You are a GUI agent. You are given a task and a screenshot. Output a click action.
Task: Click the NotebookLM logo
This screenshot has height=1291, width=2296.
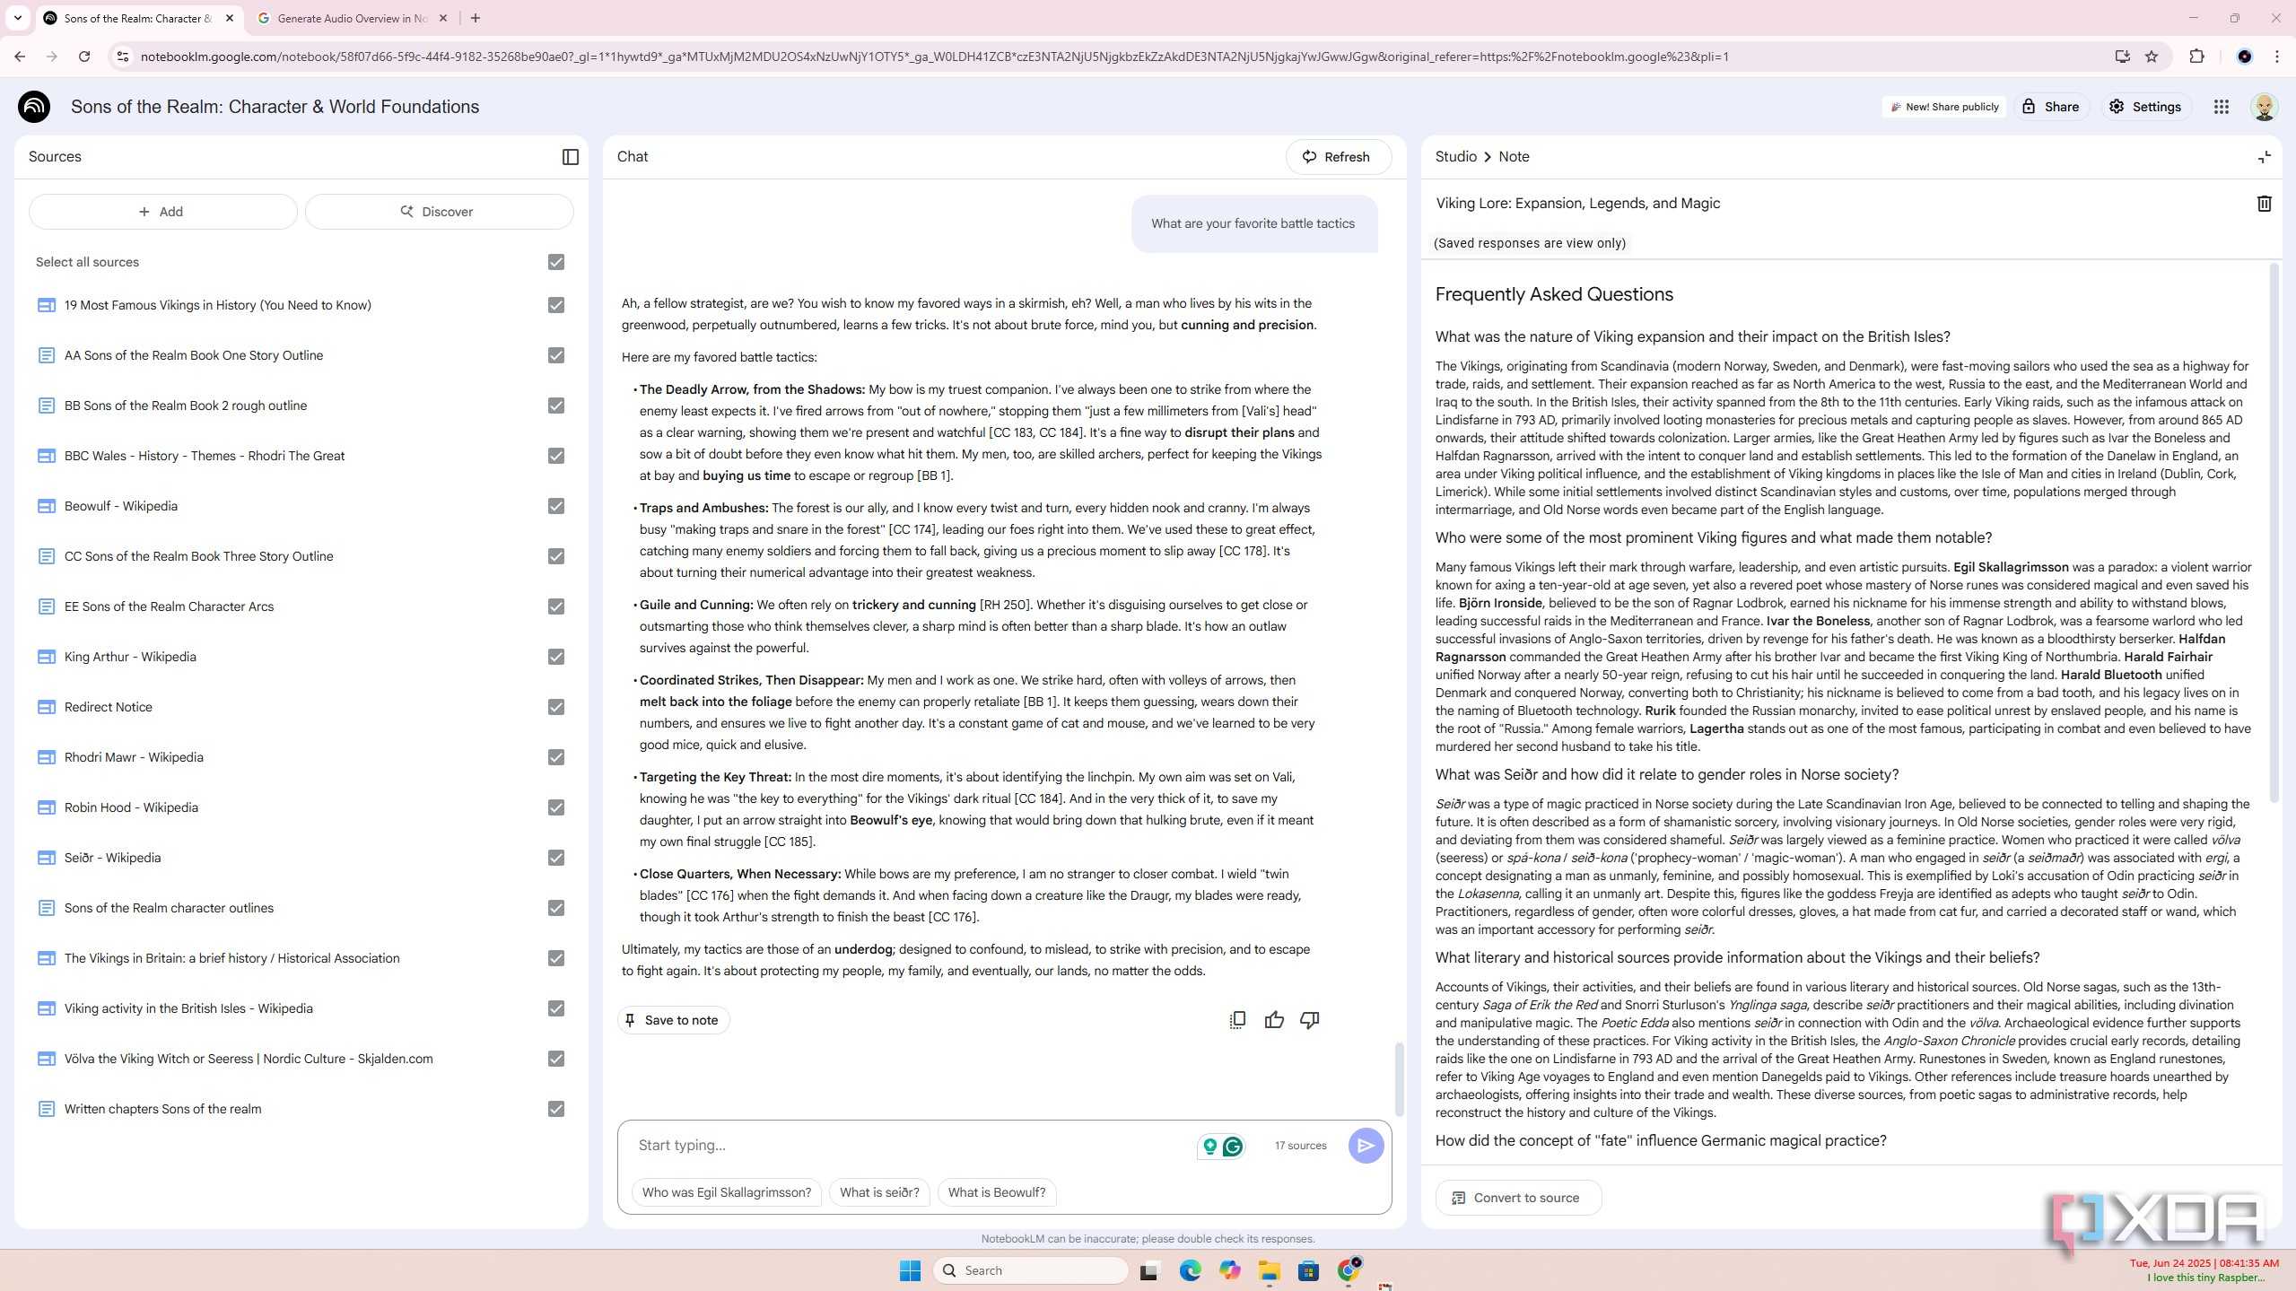34,107
